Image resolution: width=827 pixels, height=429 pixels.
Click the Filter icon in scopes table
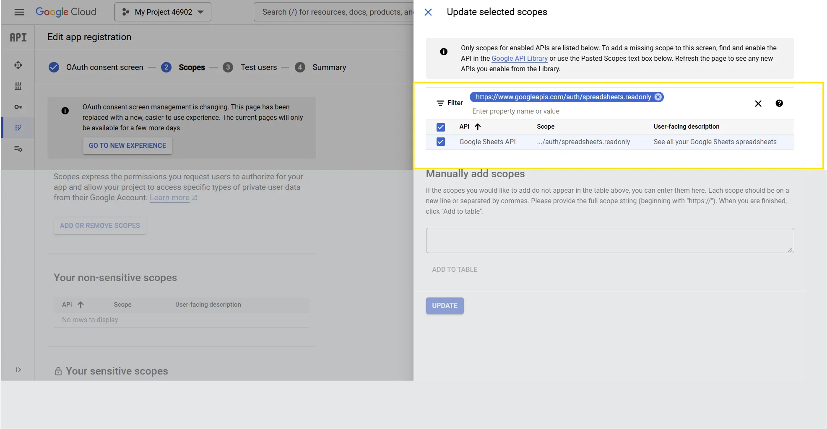pos(440,103)
